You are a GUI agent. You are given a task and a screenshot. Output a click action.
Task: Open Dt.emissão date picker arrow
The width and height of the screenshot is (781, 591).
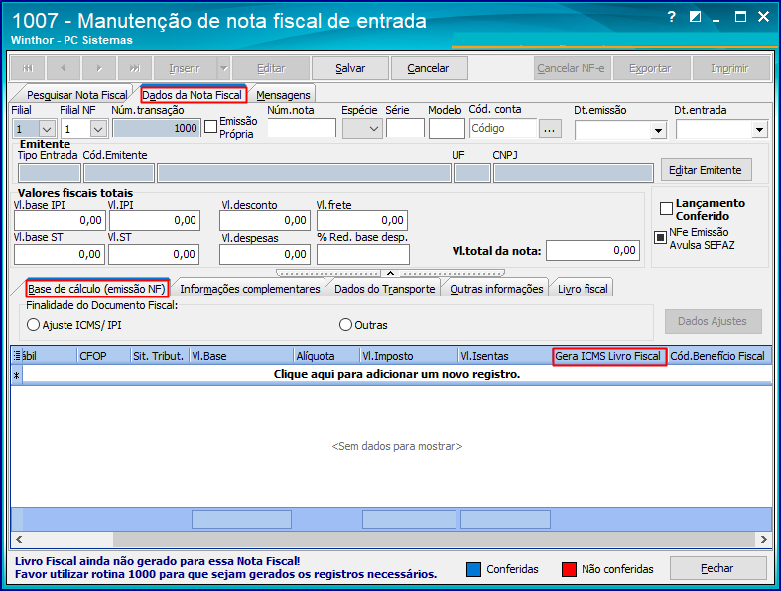tap(659, 131)
